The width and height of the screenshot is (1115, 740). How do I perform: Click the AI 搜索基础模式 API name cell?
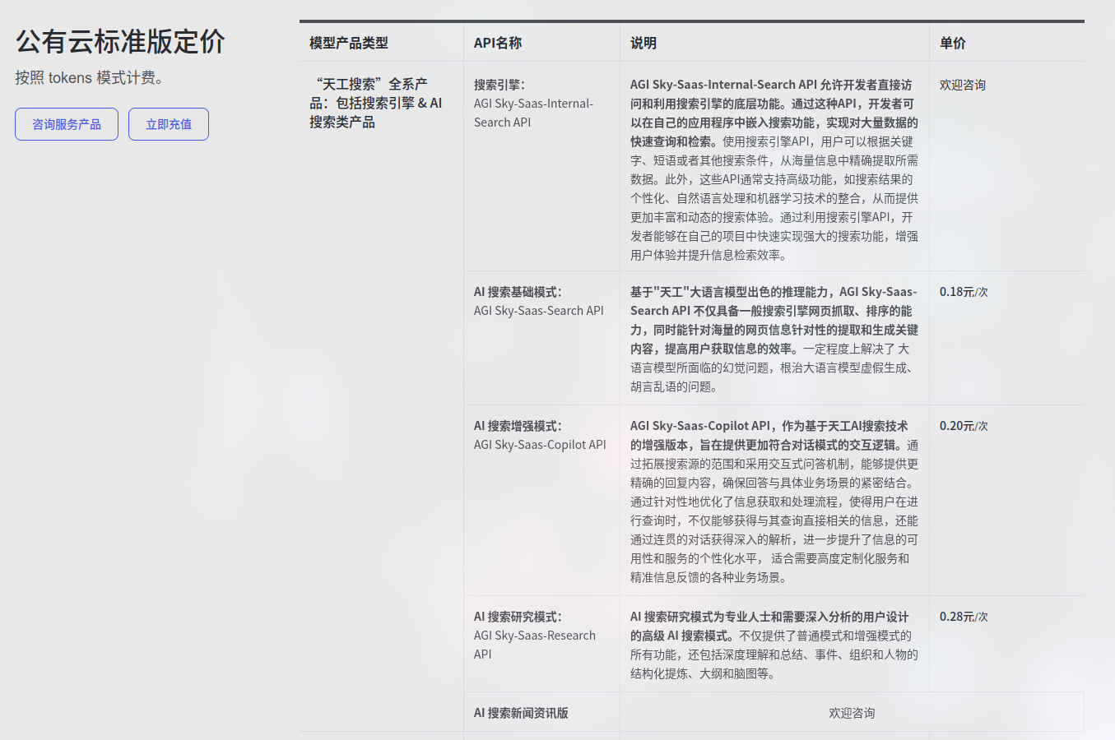[x=538, y=302]
